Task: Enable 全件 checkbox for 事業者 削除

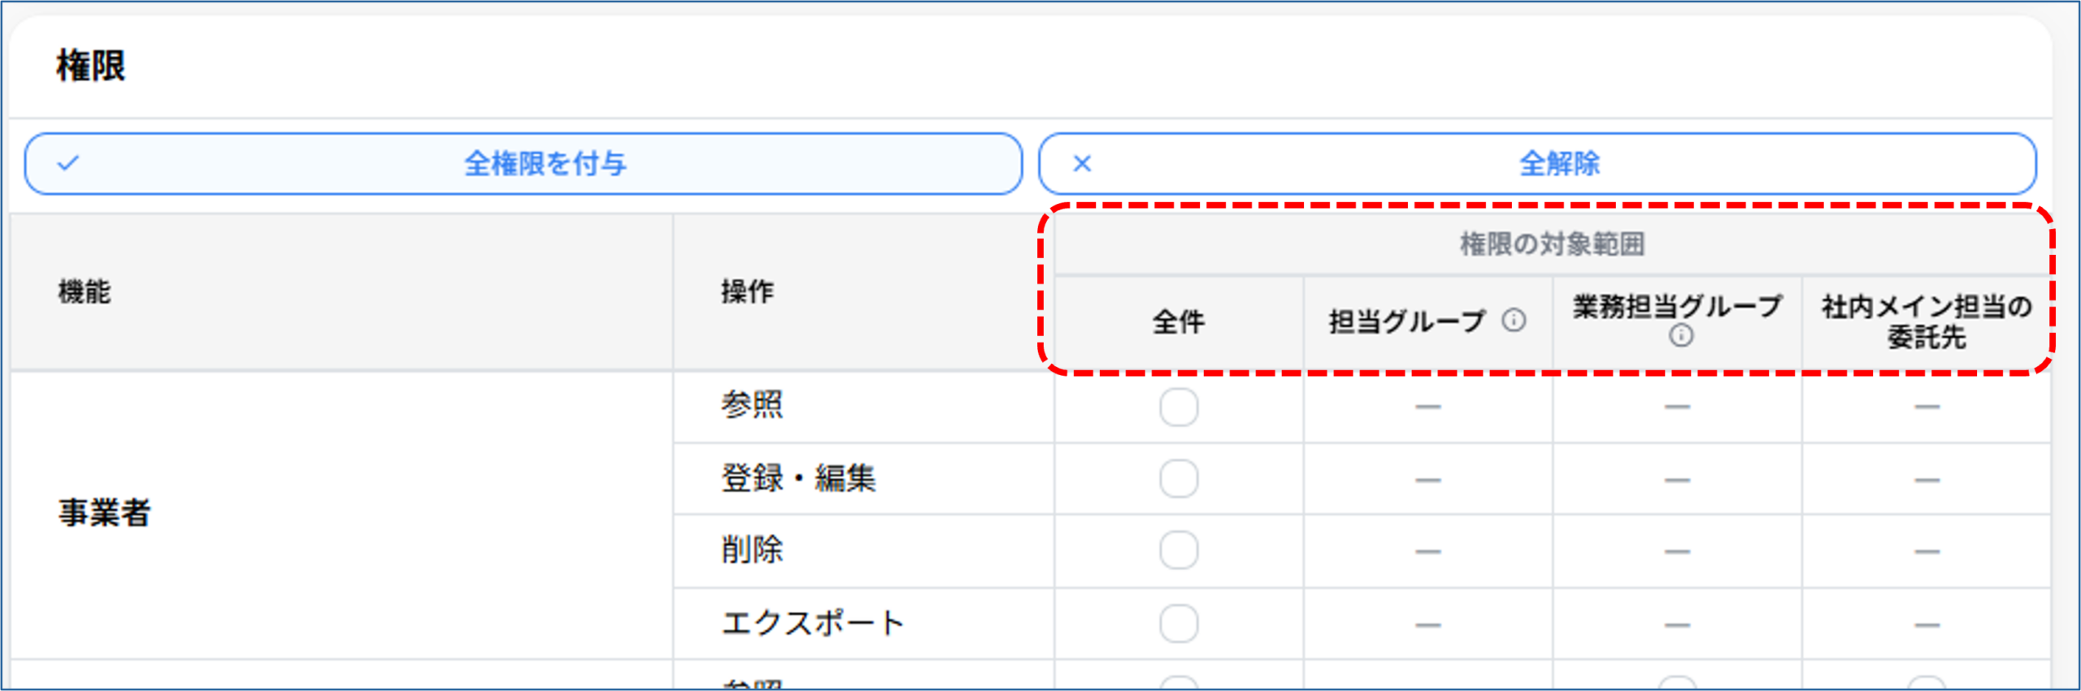Action: [1179, 551]
